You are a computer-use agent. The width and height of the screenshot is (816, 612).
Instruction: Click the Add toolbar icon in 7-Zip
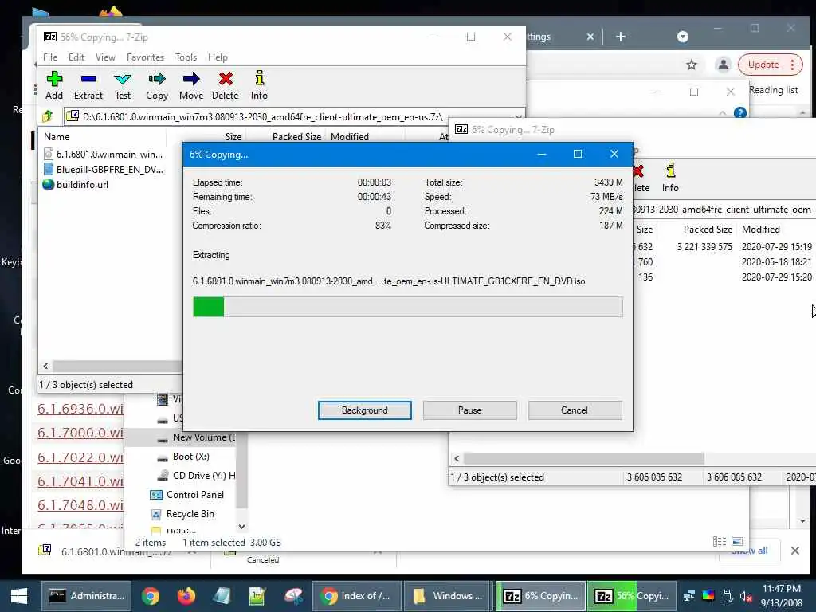[x=54, y=85]
